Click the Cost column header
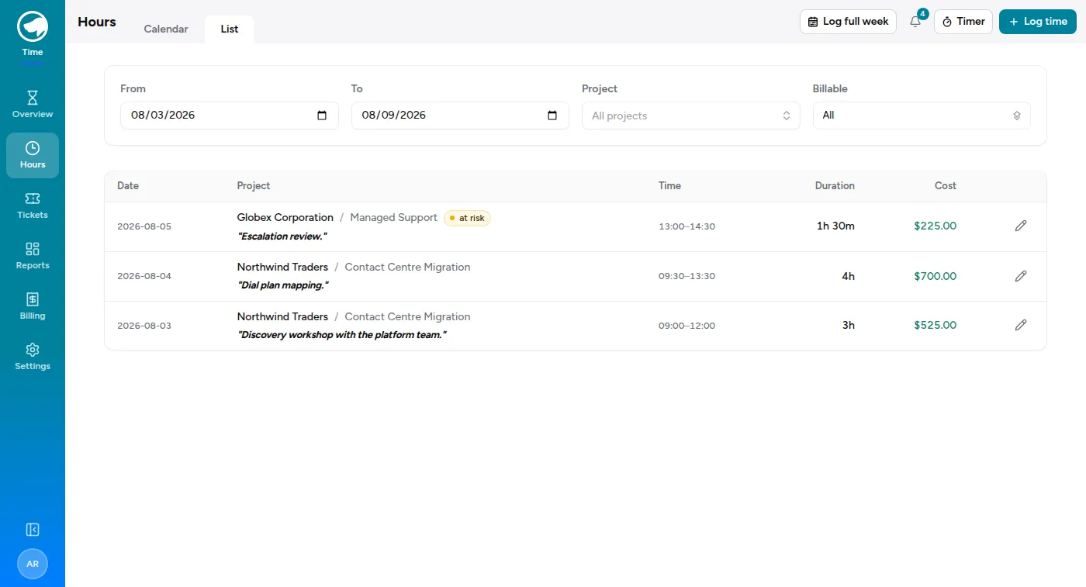The image size is (1086, 587). click(946, 186)
